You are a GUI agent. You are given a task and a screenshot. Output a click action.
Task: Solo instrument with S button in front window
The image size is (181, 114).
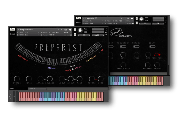75,30
